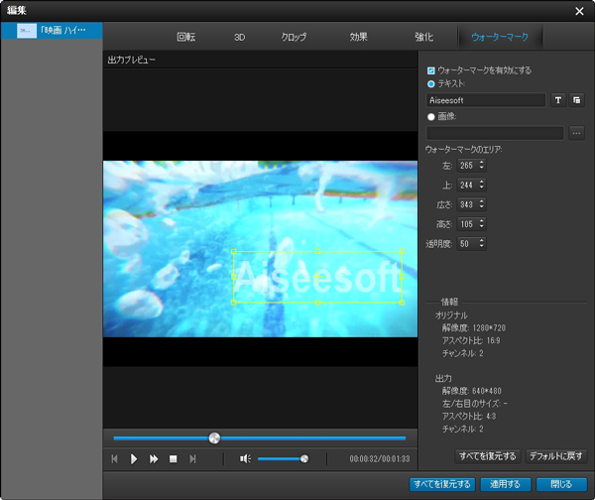Click the output 解像度: 640*480 text
Image resolution: width=595 pixels, height=500 pixels.
tap(471, 391)
